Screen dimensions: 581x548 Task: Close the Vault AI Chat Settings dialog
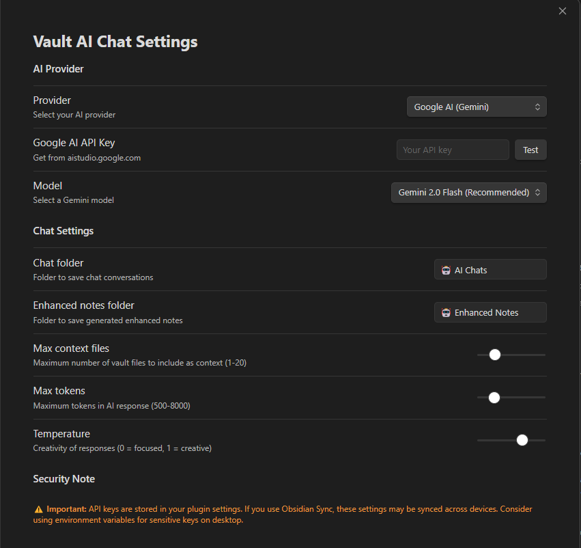(563, 11)
